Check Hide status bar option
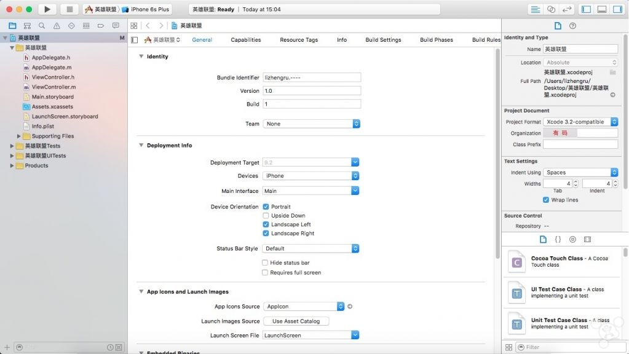This screenshot has height=354, width=629. point(265,263)
